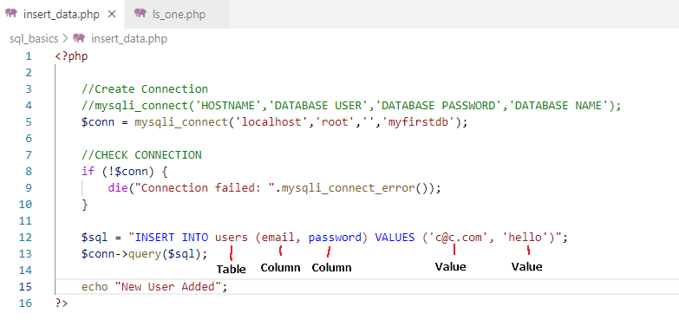Click the "Connection failed: " string
Viewport: 679px width, 333px height.
pos(205,188)
